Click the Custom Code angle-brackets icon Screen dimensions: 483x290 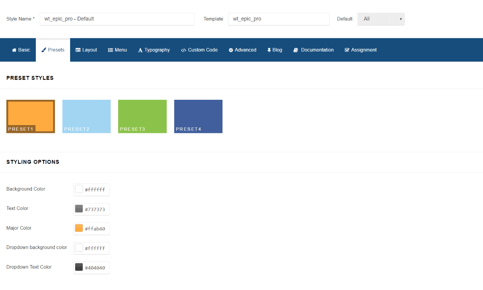[183, 50]
